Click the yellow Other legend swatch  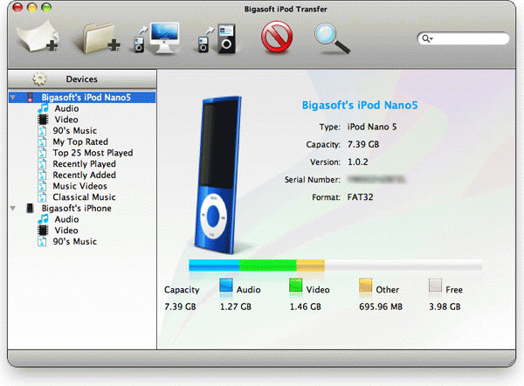(366, 286)
